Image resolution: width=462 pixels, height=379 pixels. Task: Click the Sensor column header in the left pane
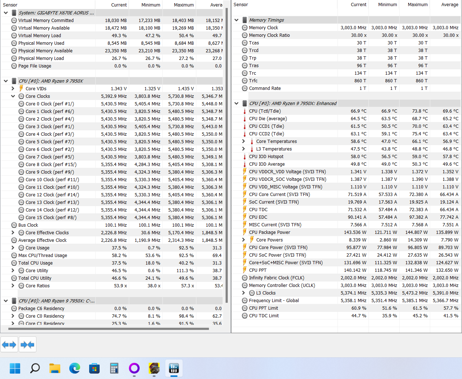pyautogui.click(x=48, y=5)
